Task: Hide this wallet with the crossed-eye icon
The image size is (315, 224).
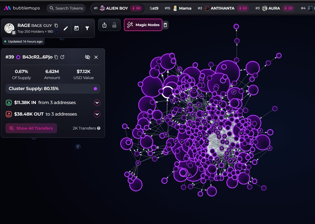Action: point(87,57)
